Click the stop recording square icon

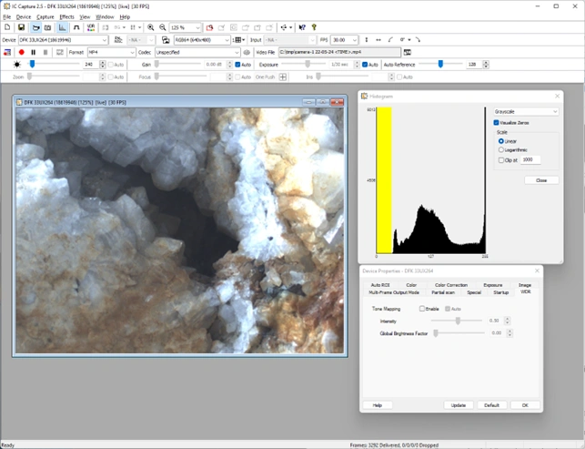tap(45, 52)
